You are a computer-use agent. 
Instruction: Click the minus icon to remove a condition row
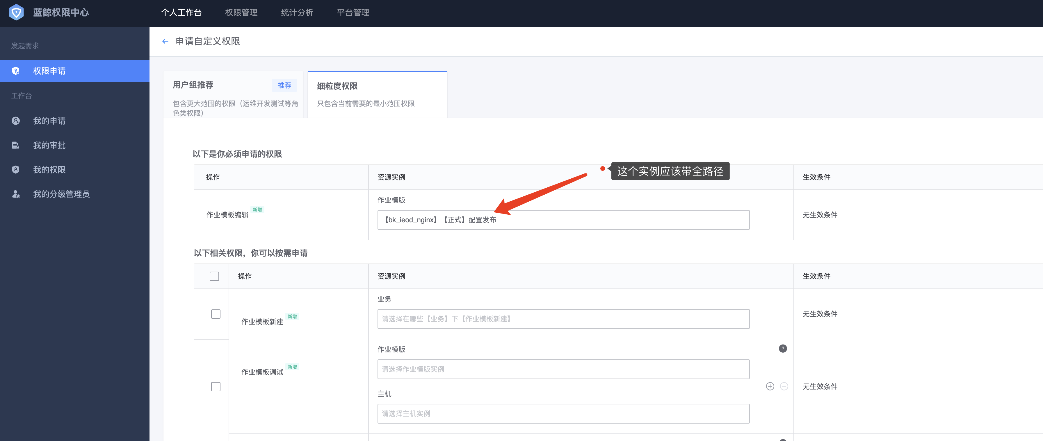point(784,386)
